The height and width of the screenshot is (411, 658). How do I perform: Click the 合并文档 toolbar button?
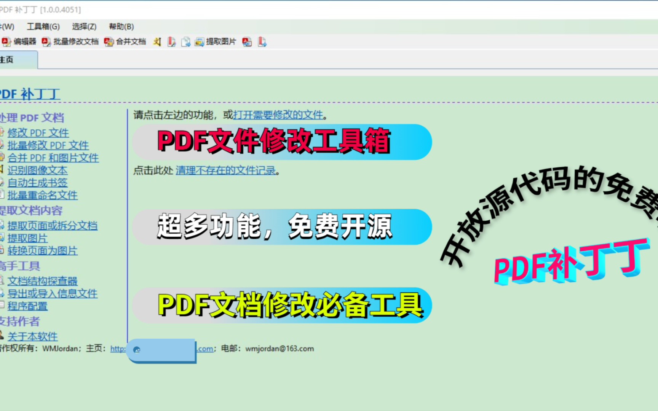(125, 41)
